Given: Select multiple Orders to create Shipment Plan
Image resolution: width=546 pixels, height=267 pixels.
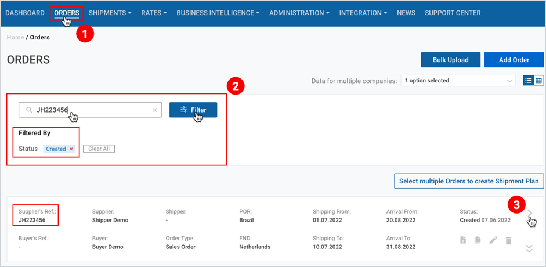Looking at the screenshot, I should [x=469, y=181].
